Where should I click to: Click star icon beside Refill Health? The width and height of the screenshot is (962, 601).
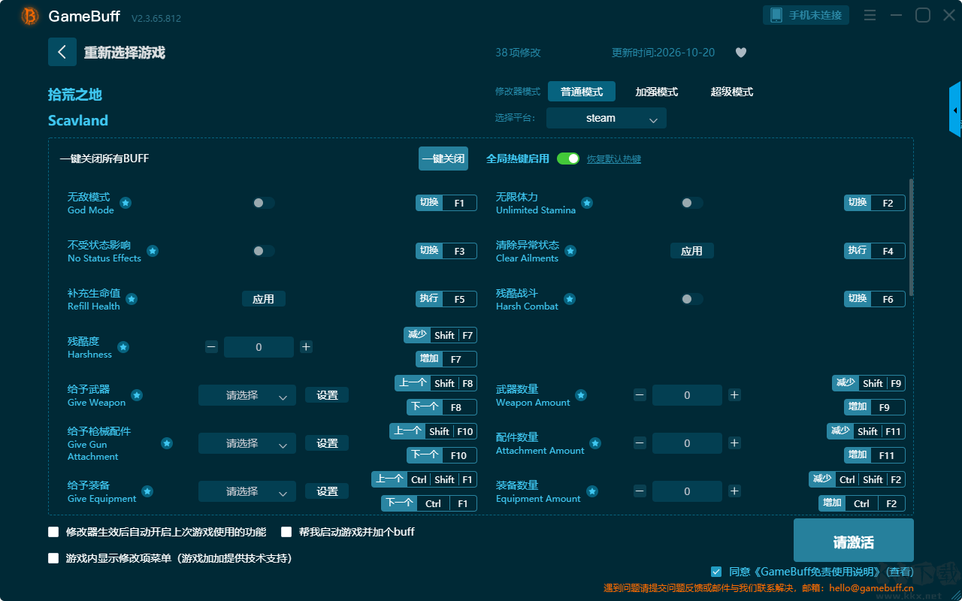[132, 299]
